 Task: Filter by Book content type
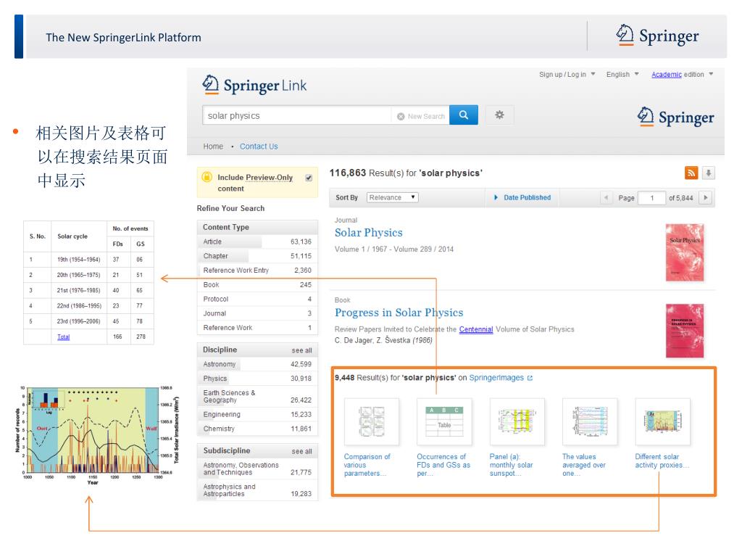point(257,284)
